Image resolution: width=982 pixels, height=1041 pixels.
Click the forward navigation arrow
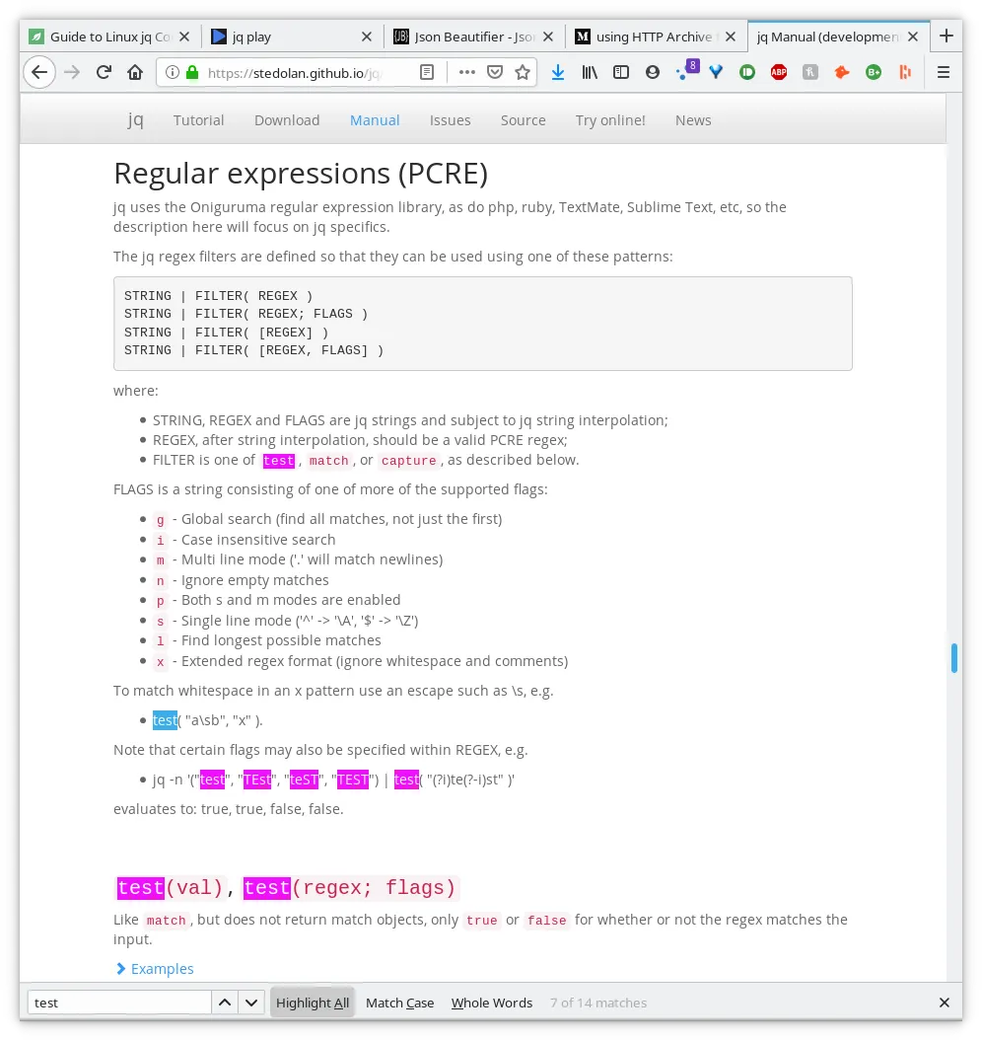click(x=72, y=72)
